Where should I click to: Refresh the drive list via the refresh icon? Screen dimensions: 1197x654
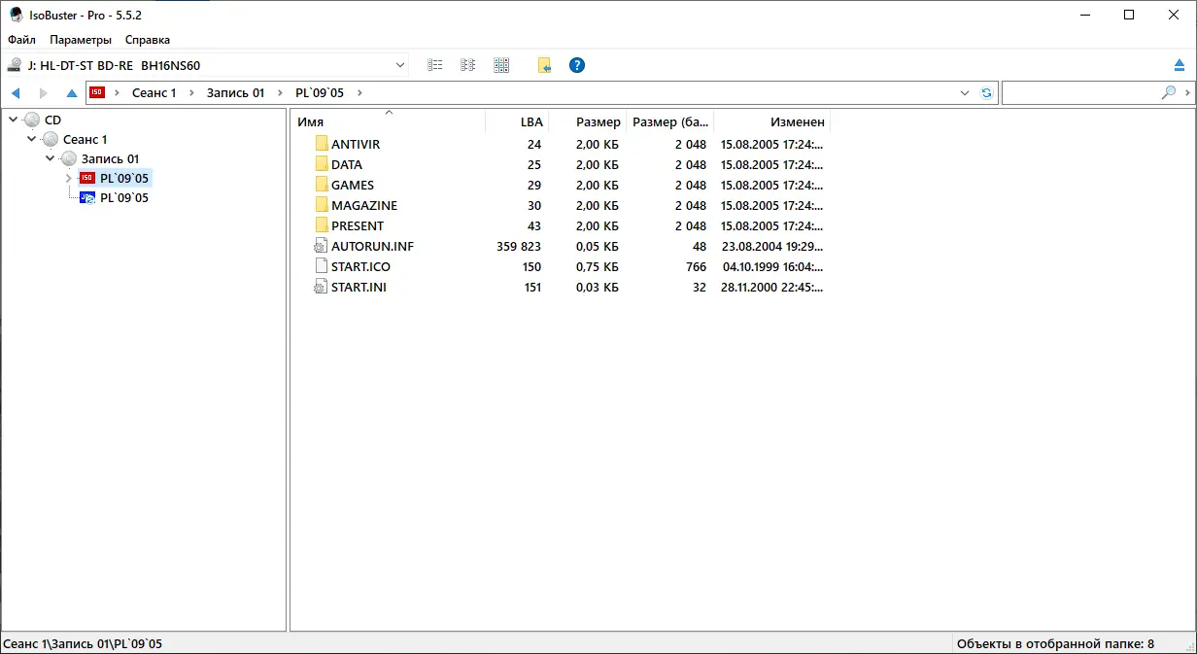point(985,92)
